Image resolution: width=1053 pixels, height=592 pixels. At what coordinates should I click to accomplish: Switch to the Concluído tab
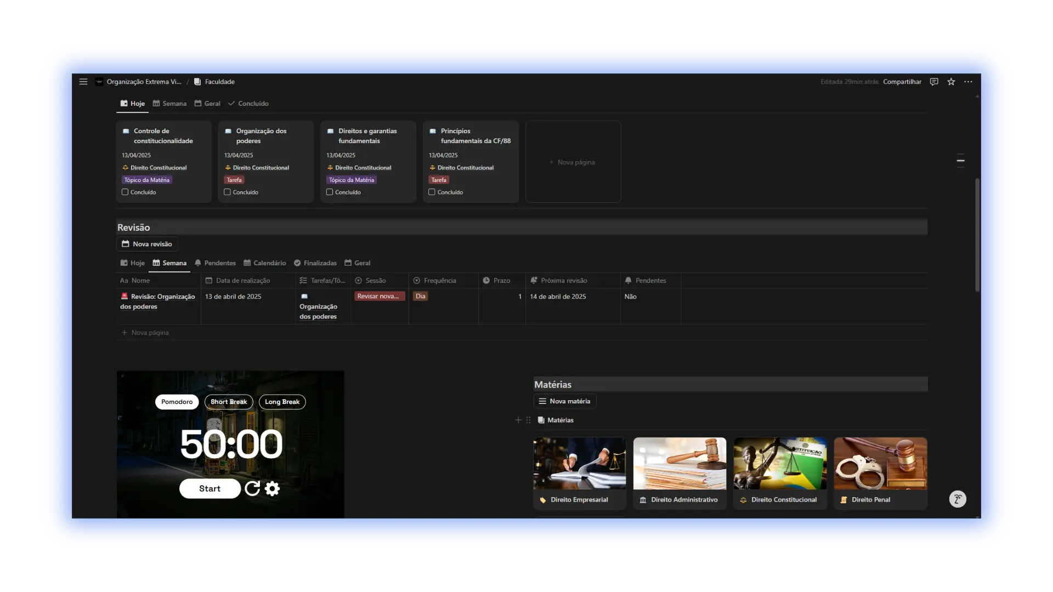(248, 104)
